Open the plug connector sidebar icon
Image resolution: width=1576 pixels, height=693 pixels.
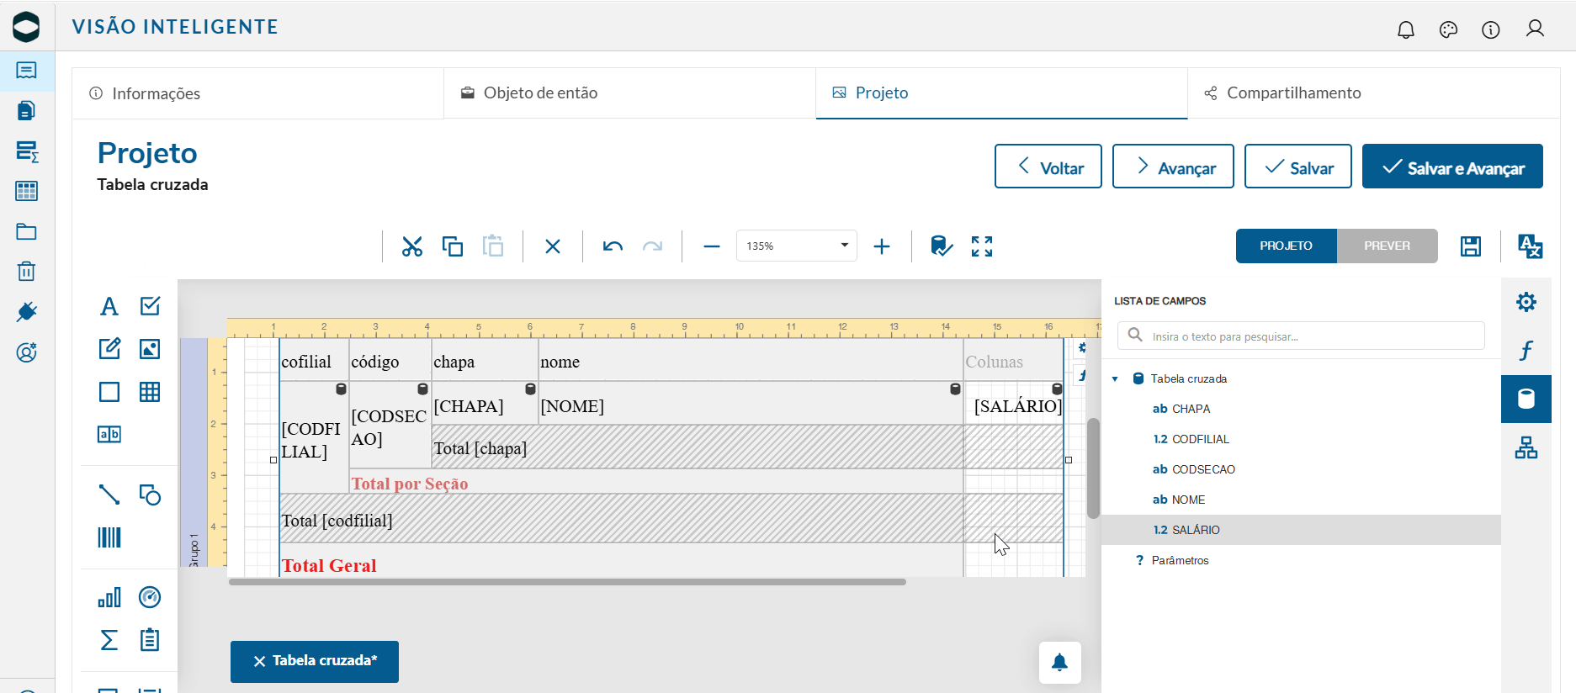point(27,312)
